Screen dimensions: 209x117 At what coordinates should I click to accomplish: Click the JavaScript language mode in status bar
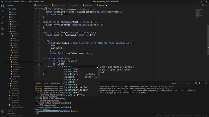click(x=184, y=116)
